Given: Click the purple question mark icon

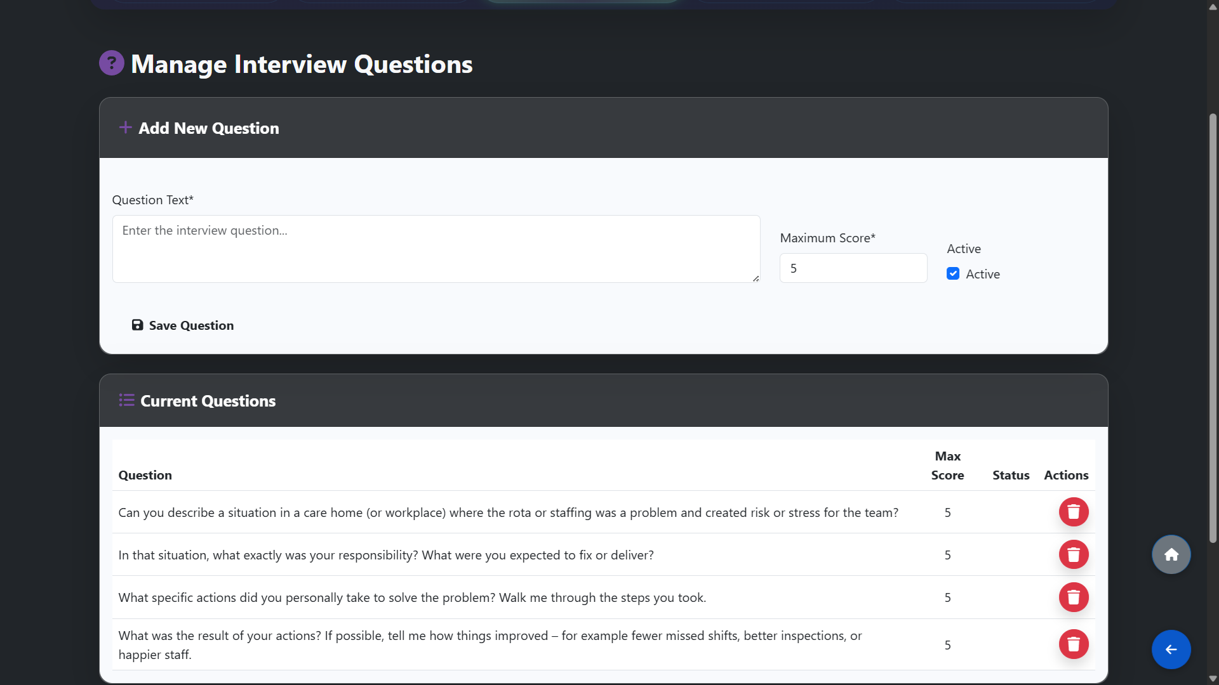Looking at the screenshot, I should (x=112, y=63).
